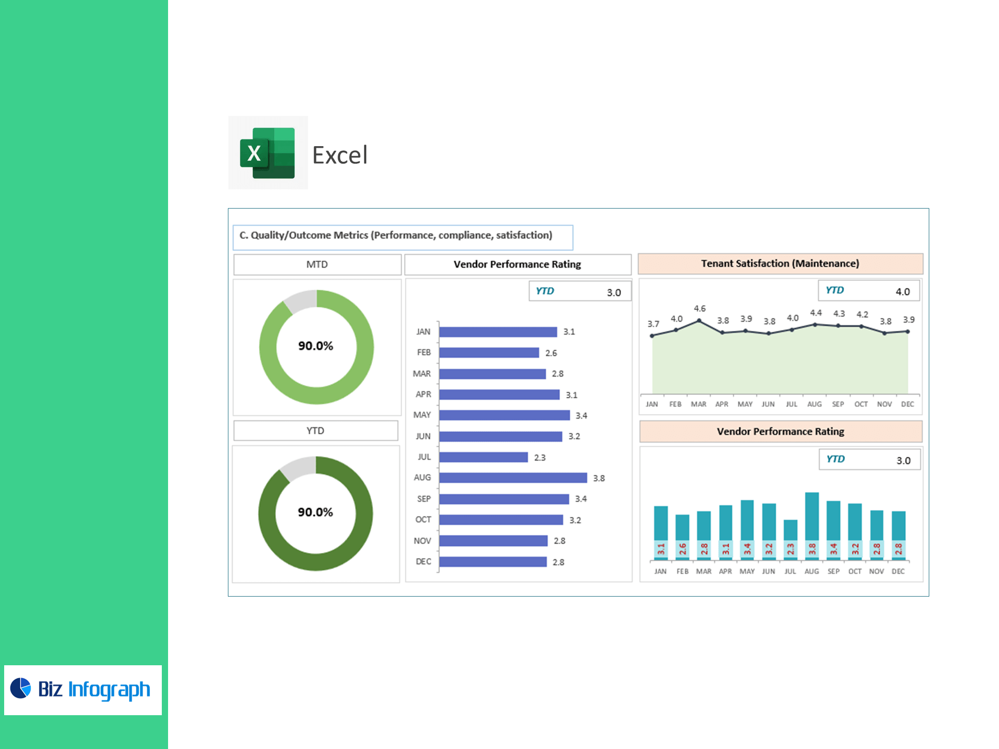
Task: Click the YTD 3.0 box in the bar chart
Action: 579,292
